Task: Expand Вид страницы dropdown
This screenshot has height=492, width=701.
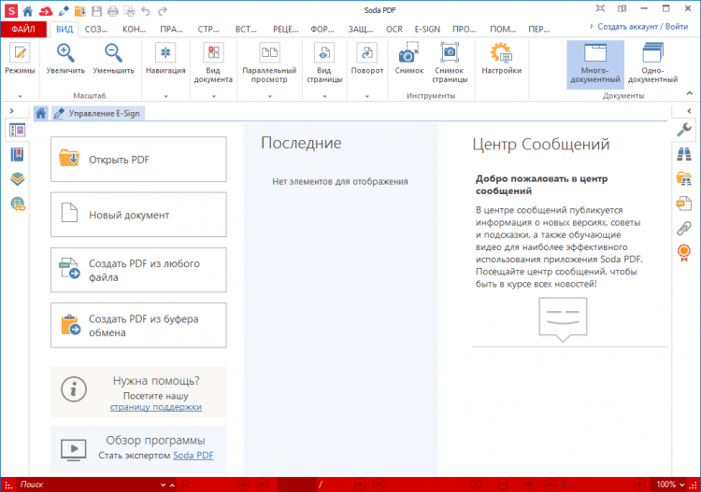Action: (x=324, y=96)
